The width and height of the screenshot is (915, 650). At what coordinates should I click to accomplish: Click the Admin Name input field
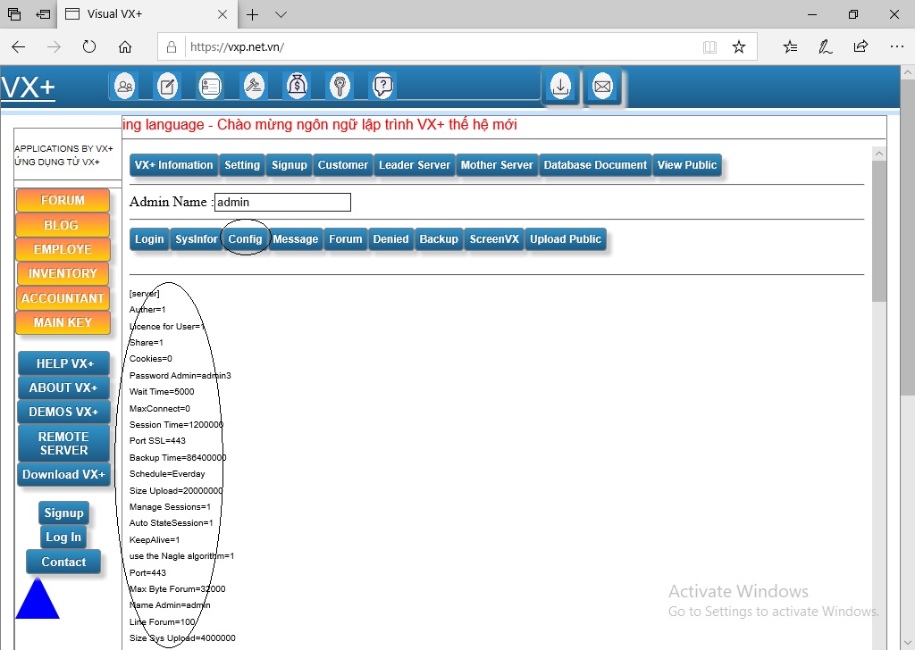click(x=282, y=203)
